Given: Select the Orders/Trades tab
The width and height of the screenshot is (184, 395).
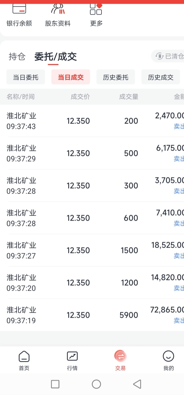Looking at the screenshot, I should tap(55, 56).
